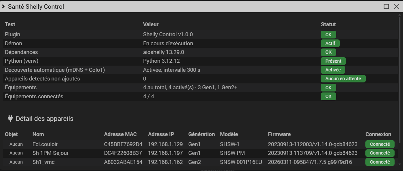
Task: Click the Aucun object cell for Ecl.couloir
Action: point(16,144)
